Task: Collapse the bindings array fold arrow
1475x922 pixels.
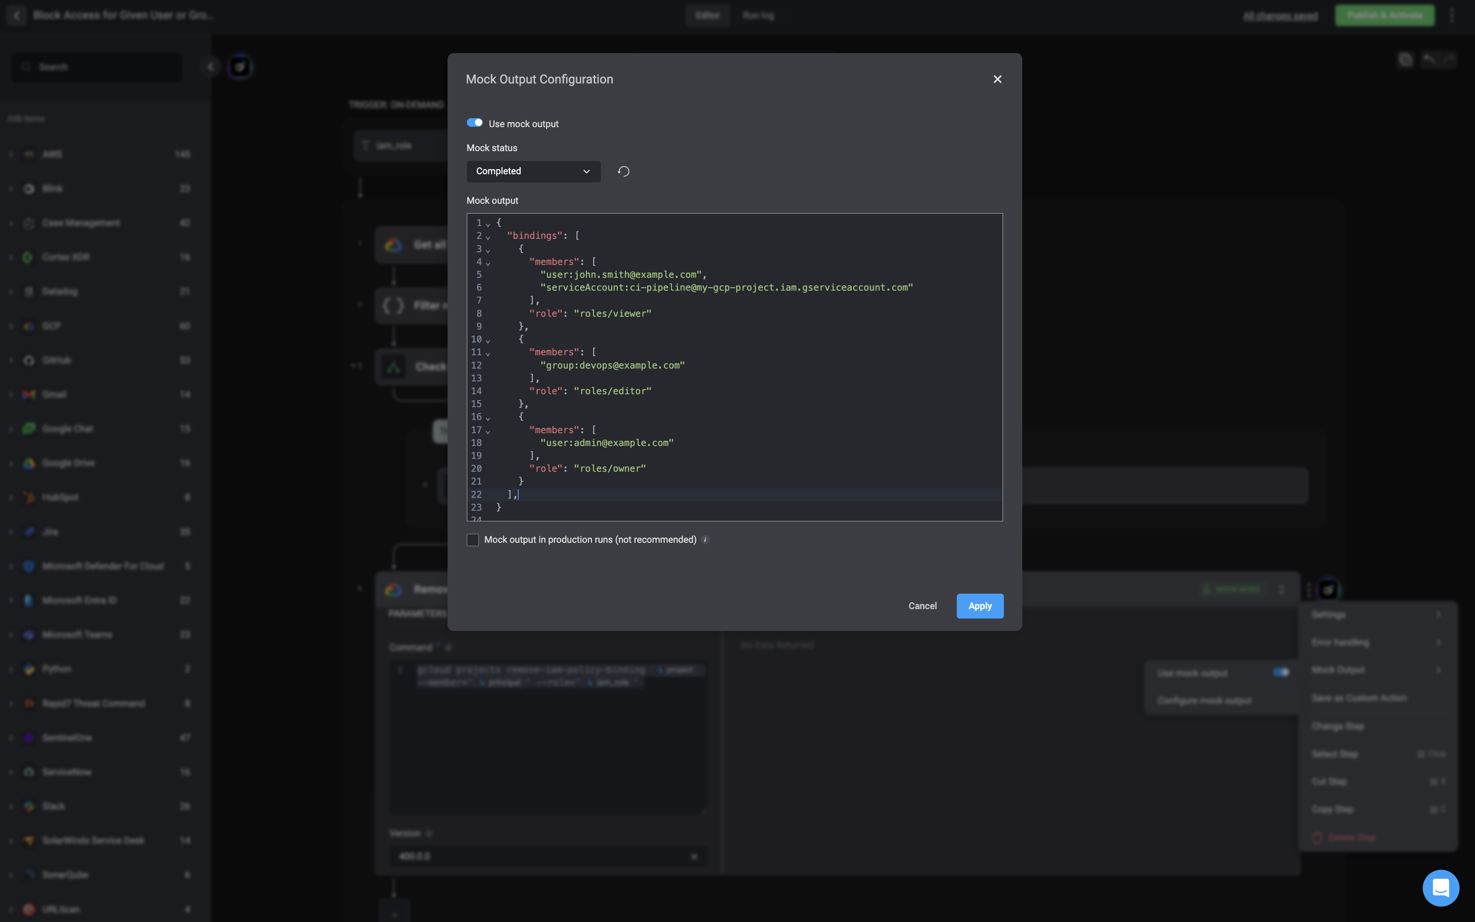Action: click(488, 237)
